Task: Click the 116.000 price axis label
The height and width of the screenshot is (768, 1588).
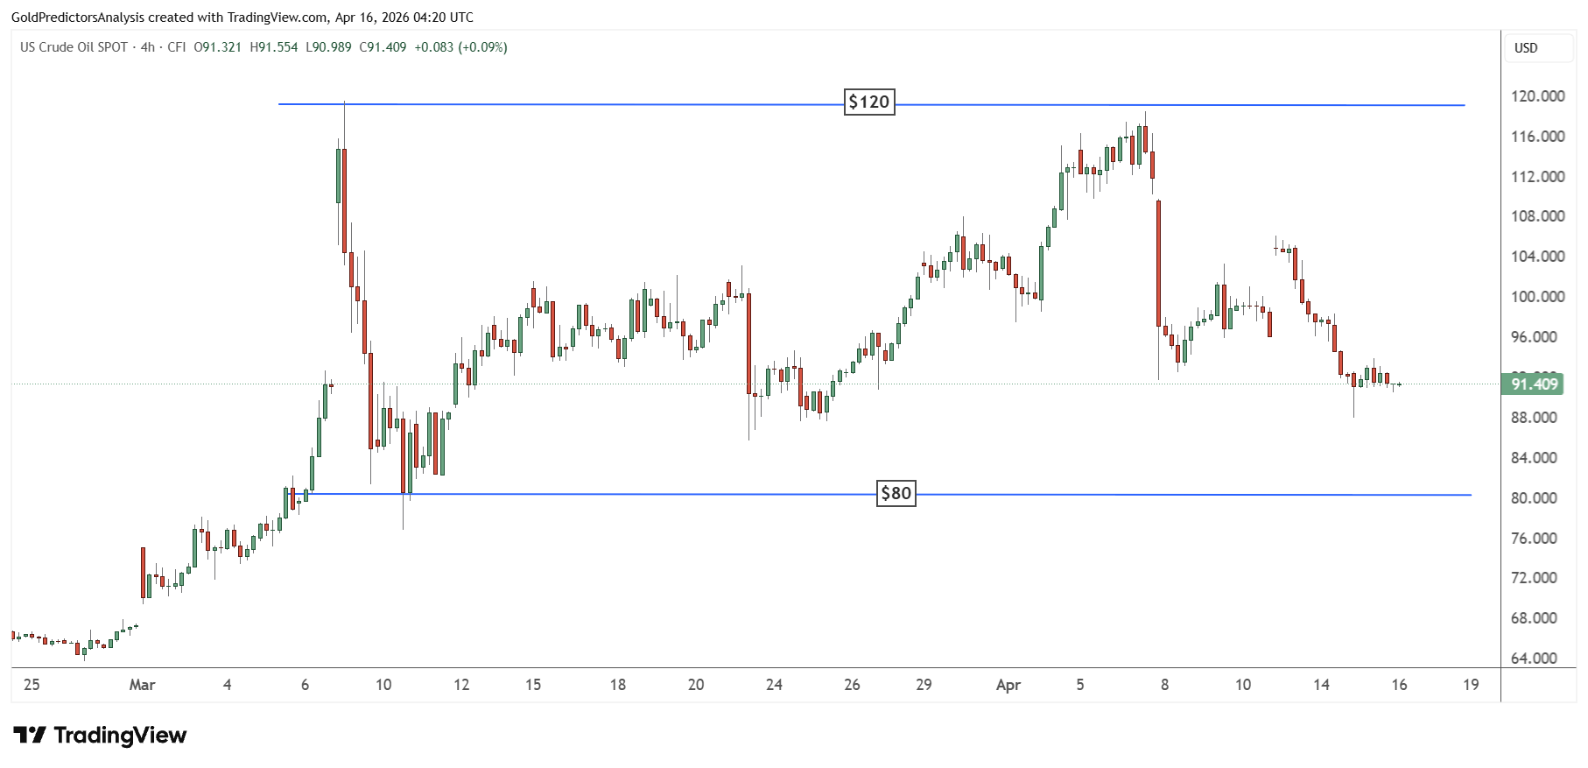Action: pyautogui.click(x=1537, y=137)
